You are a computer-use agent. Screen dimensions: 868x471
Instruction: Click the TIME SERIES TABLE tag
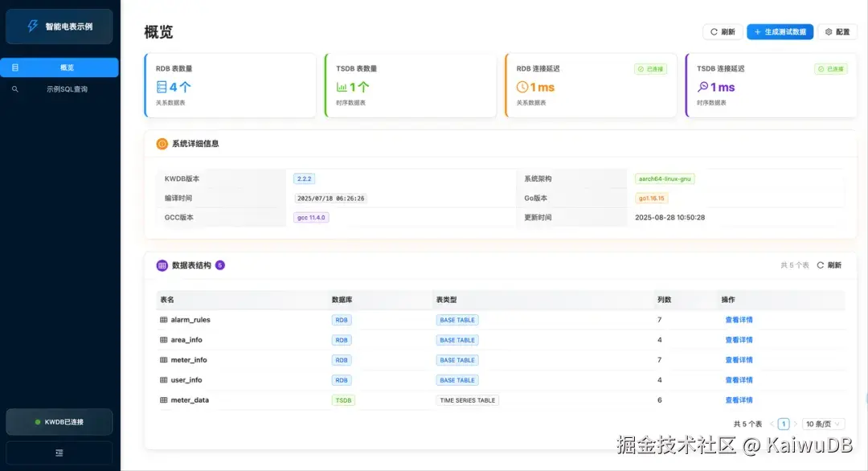pyautogui.click(x=467, y=400)
